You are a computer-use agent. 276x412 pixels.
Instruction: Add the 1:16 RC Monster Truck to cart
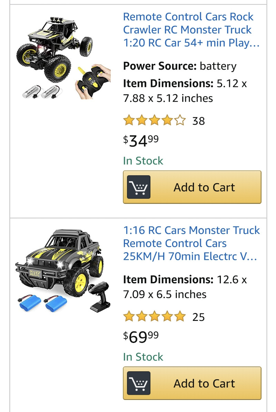(x=192, y=383)
